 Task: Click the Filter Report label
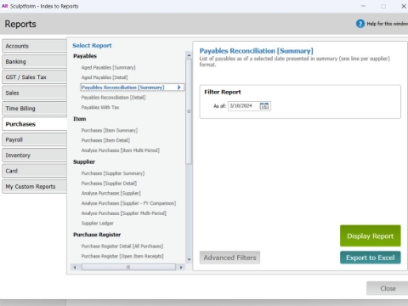pos(223,92)
